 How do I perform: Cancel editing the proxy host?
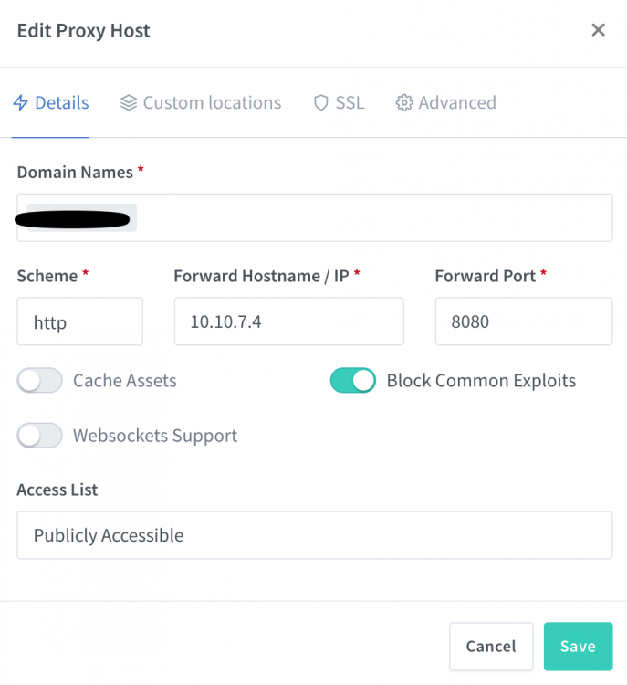coord(491,646)
